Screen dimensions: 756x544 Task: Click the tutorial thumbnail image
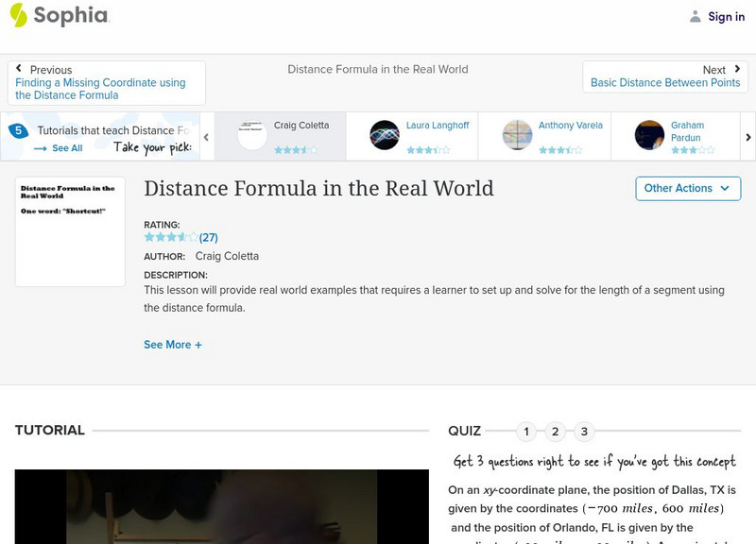70,230
